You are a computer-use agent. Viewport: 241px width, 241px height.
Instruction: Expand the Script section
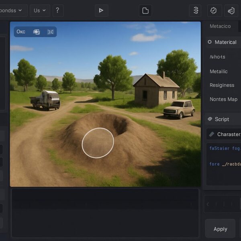coord(223,119)
